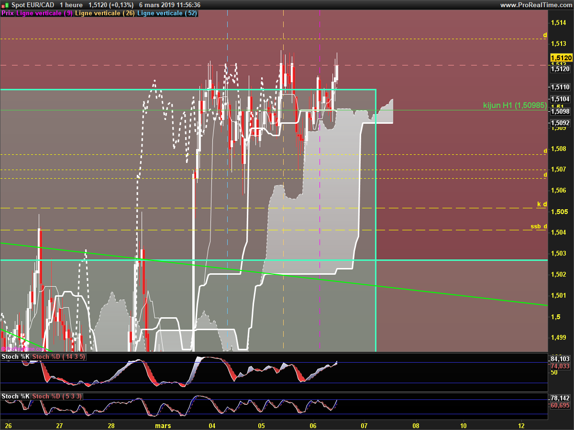Click the 'Stoch %D ( 5 3 3)' label
The height and width of the screenshot is (430, 574).
[x=57, y=396]
